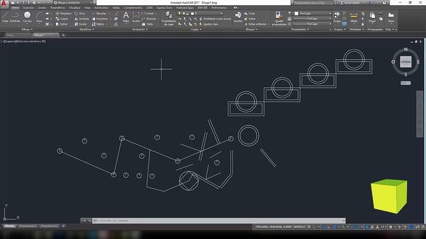Image resolution: width=426 pixels, height=239 pixels.
Task: Click the yellow 3D cube object
Action: 389,197
